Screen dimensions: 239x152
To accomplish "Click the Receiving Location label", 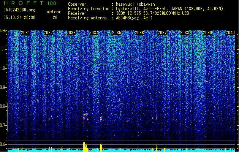I will pos(89,9).
